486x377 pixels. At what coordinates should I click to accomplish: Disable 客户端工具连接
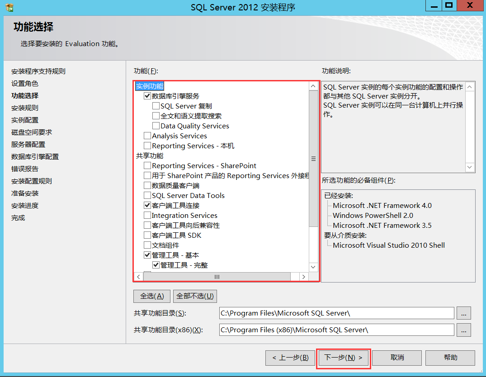(147, 205)
